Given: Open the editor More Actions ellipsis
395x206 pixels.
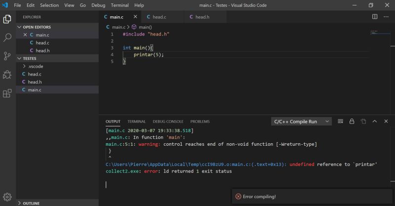Looking at the screenshot, I should 386,17.
